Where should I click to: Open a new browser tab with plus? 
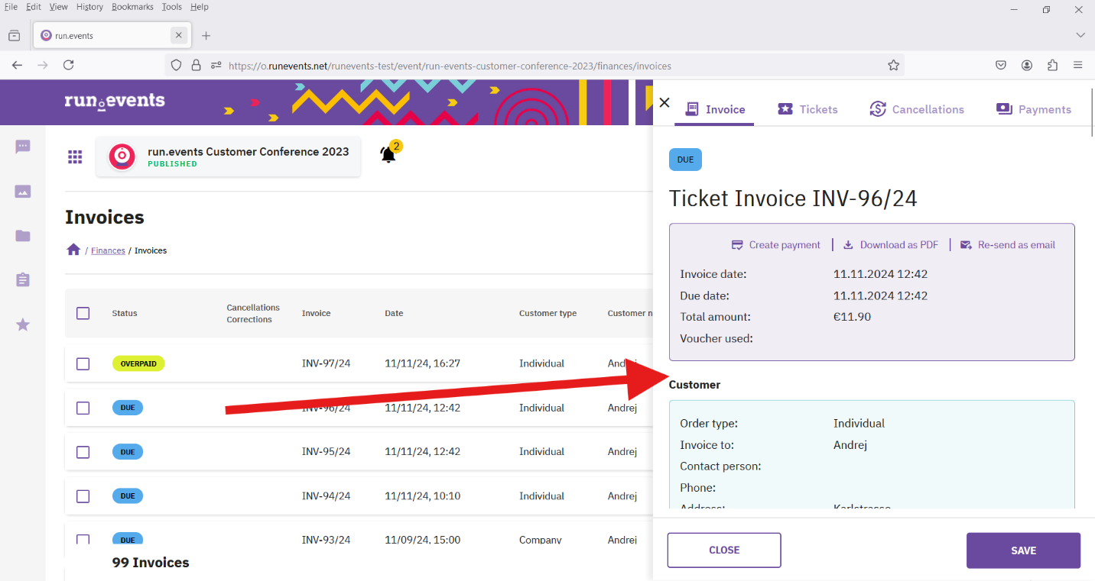(206, 36)
